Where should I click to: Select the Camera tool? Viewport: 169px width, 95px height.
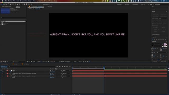click(11, 4)
